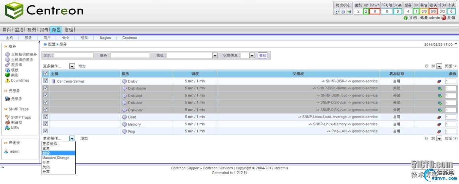Viewport: 459px width, 184px height.
Task: Uncheck the Ping row checkbox
Action: pyautogui.click(x=46, y=131)
